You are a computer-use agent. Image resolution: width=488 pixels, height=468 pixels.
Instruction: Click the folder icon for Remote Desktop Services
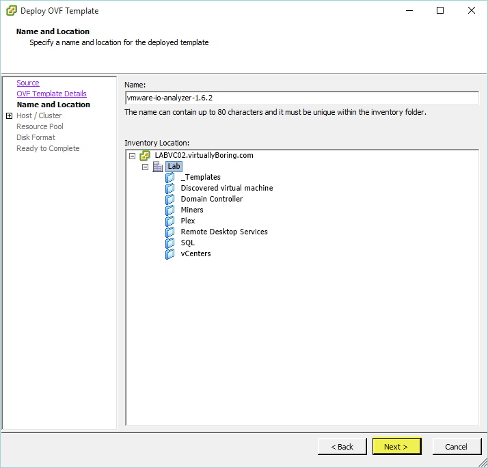[x=170, y=232]
